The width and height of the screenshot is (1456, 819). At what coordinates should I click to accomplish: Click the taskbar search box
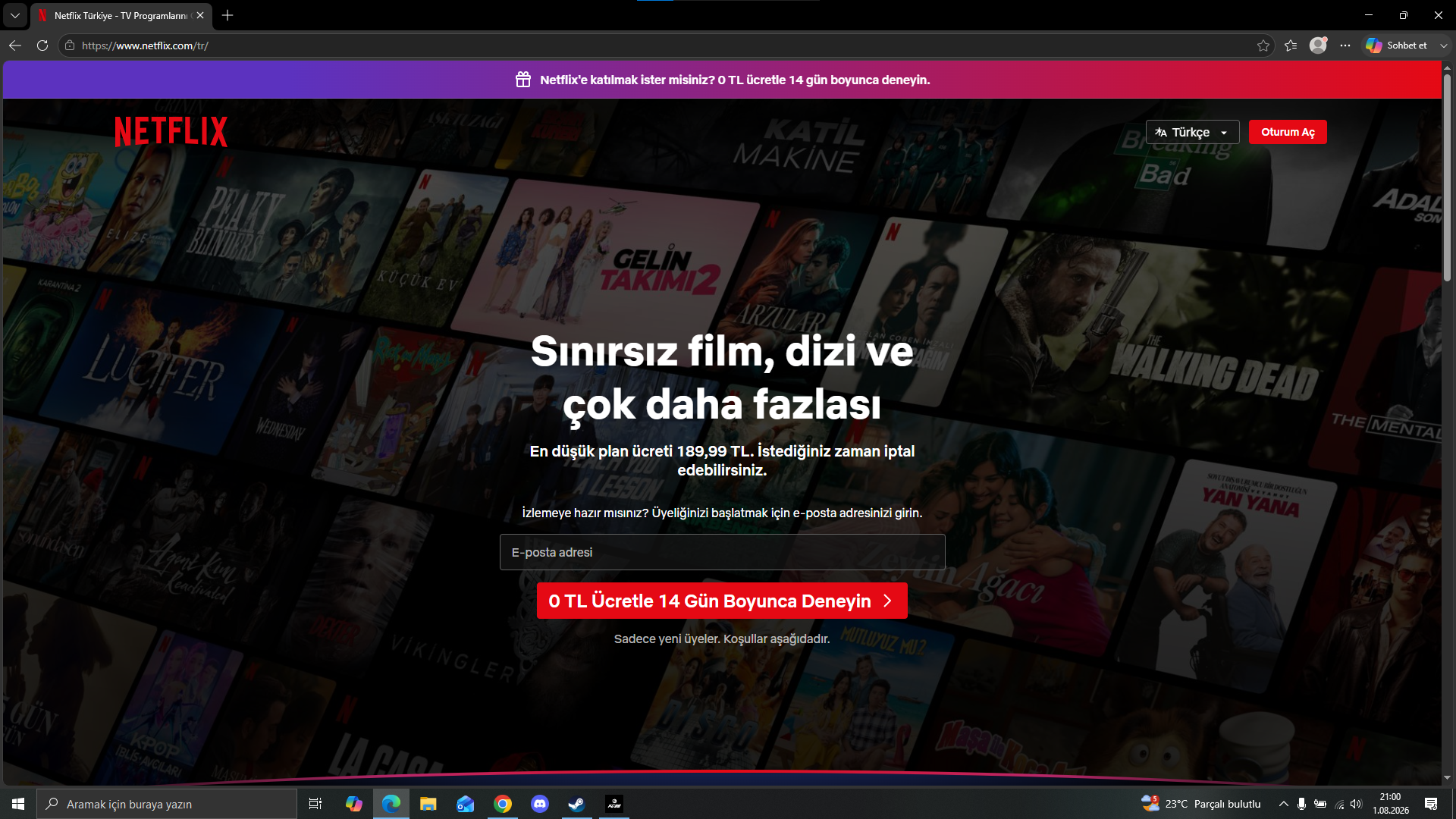pyautogui.click(x=167, y=804)
